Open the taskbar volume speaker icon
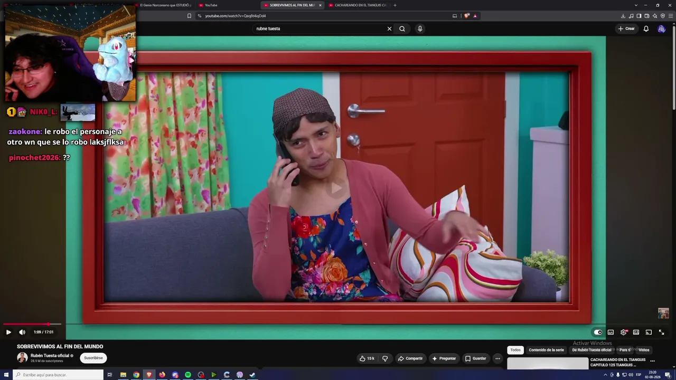 coord(631,375)
